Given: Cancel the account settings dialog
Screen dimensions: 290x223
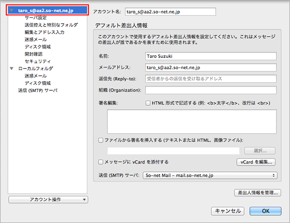Looking at the screenshot, I should coord(228,210).
